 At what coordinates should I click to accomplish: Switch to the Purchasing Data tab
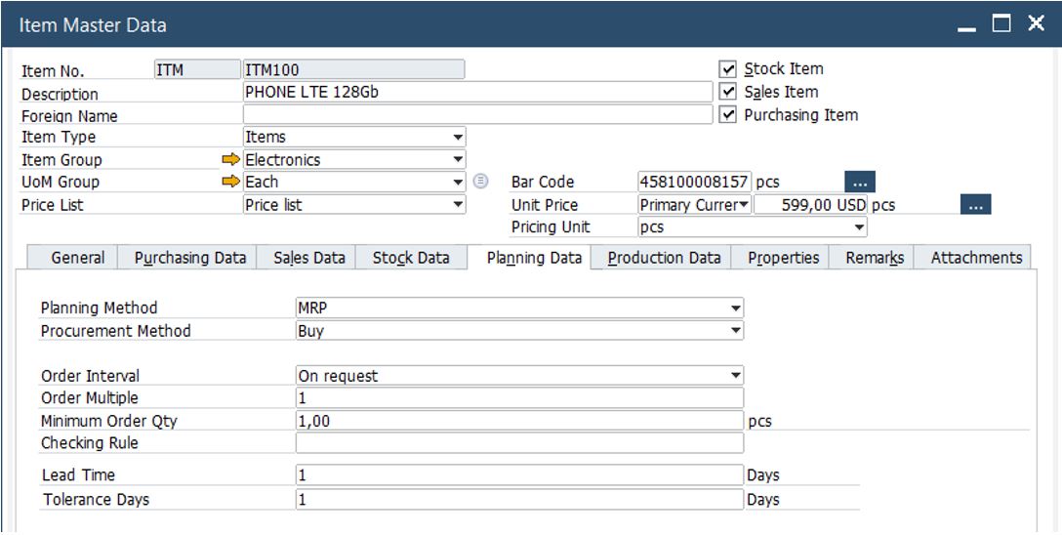click(x=189, y=258)
